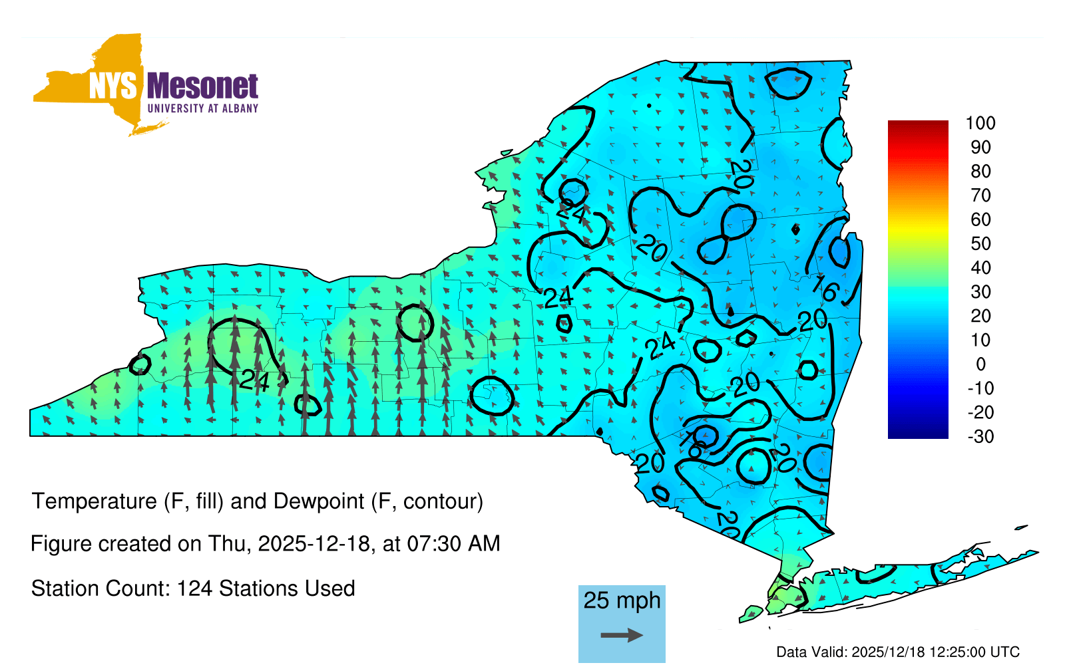Click the figure-eight shaped contour in the Adirondacks
Viewport: 1065px width, 665px height.
click(727, 233)
